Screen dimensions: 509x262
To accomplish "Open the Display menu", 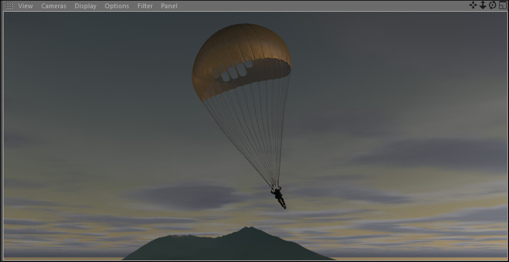I will point(85,6).
